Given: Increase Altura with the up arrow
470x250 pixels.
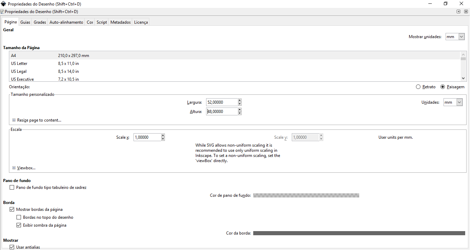Looking at the screenshot, I should [240, 110].
